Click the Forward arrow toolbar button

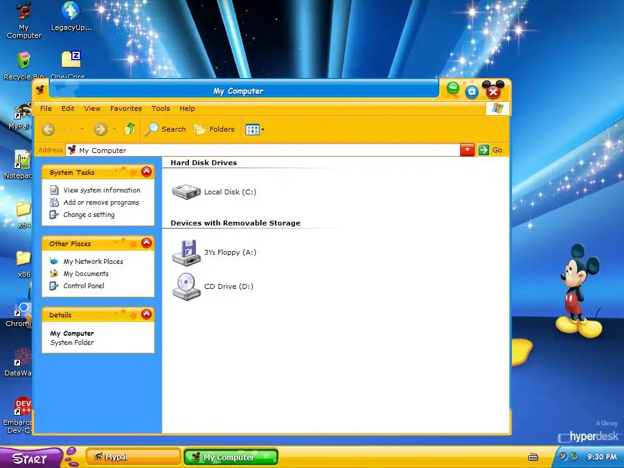(101, 129)
